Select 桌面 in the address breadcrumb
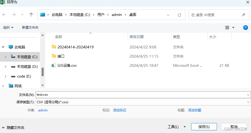The width and height of the screenshot is (251, 133). pyautogui.click(x=133, y=15)
